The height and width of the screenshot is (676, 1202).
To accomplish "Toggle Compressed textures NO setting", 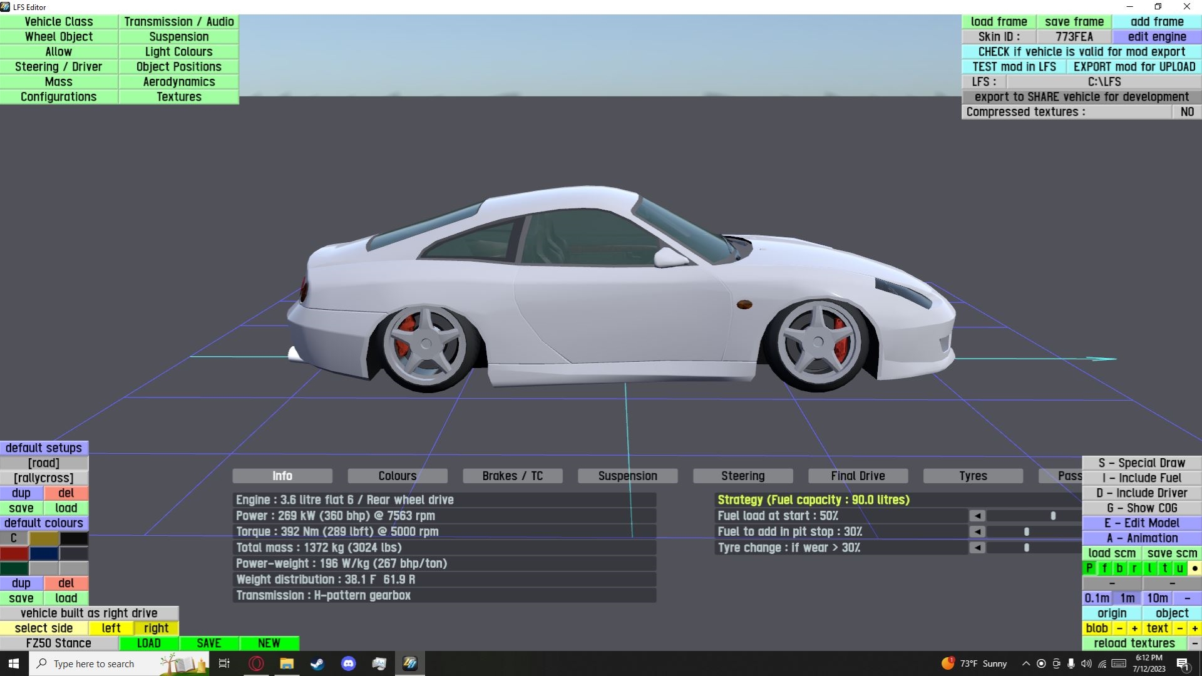I will click(x=1186, y=112).
